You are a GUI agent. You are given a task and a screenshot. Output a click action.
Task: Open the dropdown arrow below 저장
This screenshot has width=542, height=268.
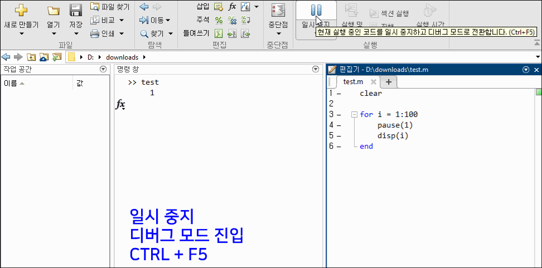(76, 34)
